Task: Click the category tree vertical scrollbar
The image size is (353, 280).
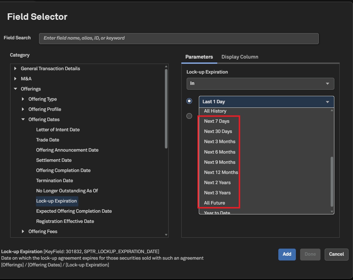Action: click(166, 109)
